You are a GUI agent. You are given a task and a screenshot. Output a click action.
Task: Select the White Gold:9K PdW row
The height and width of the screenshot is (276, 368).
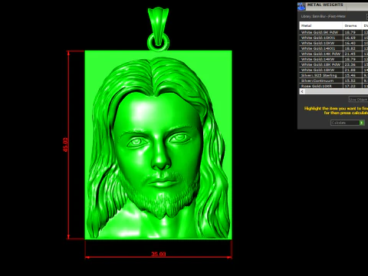coord(333,32)
